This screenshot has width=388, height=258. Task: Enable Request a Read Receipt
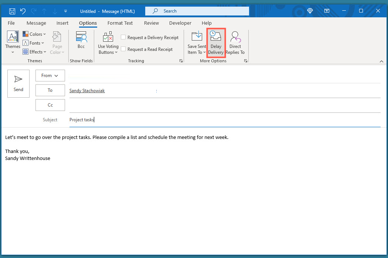click(124, 49)
